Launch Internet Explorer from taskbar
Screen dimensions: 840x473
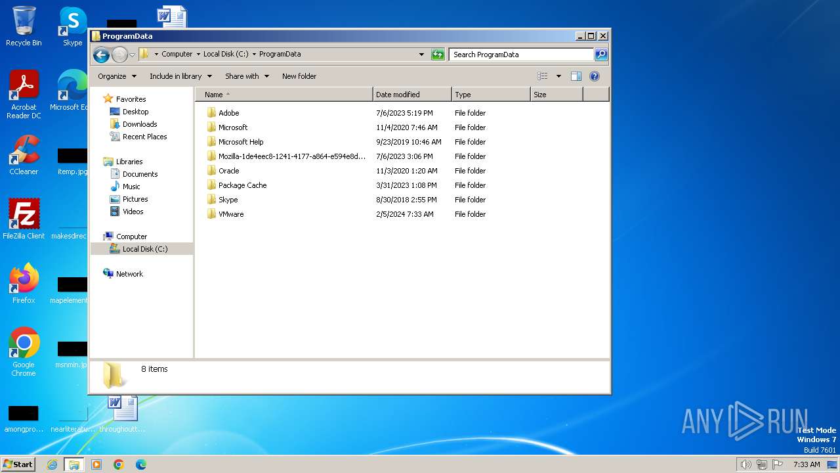52,464
